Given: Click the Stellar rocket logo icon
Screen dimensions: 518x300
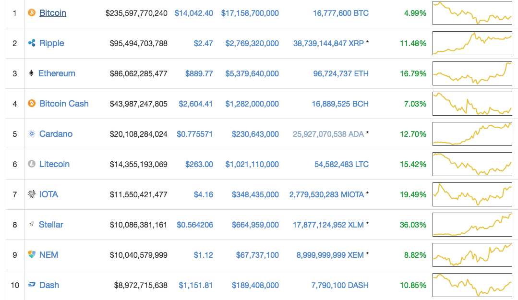Looking at the screenshot, I should coord(31,224).
